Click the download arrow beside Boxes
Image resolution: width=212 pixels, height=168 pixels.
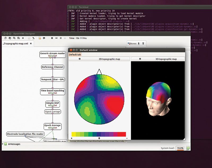(x=139, y=43)
